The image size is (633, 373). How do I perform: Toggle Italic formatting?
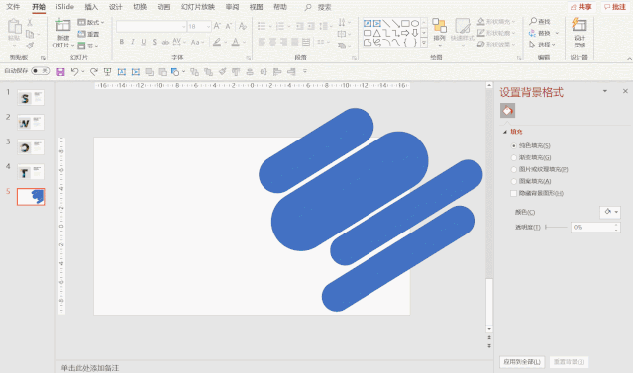(x=133, y=42)
